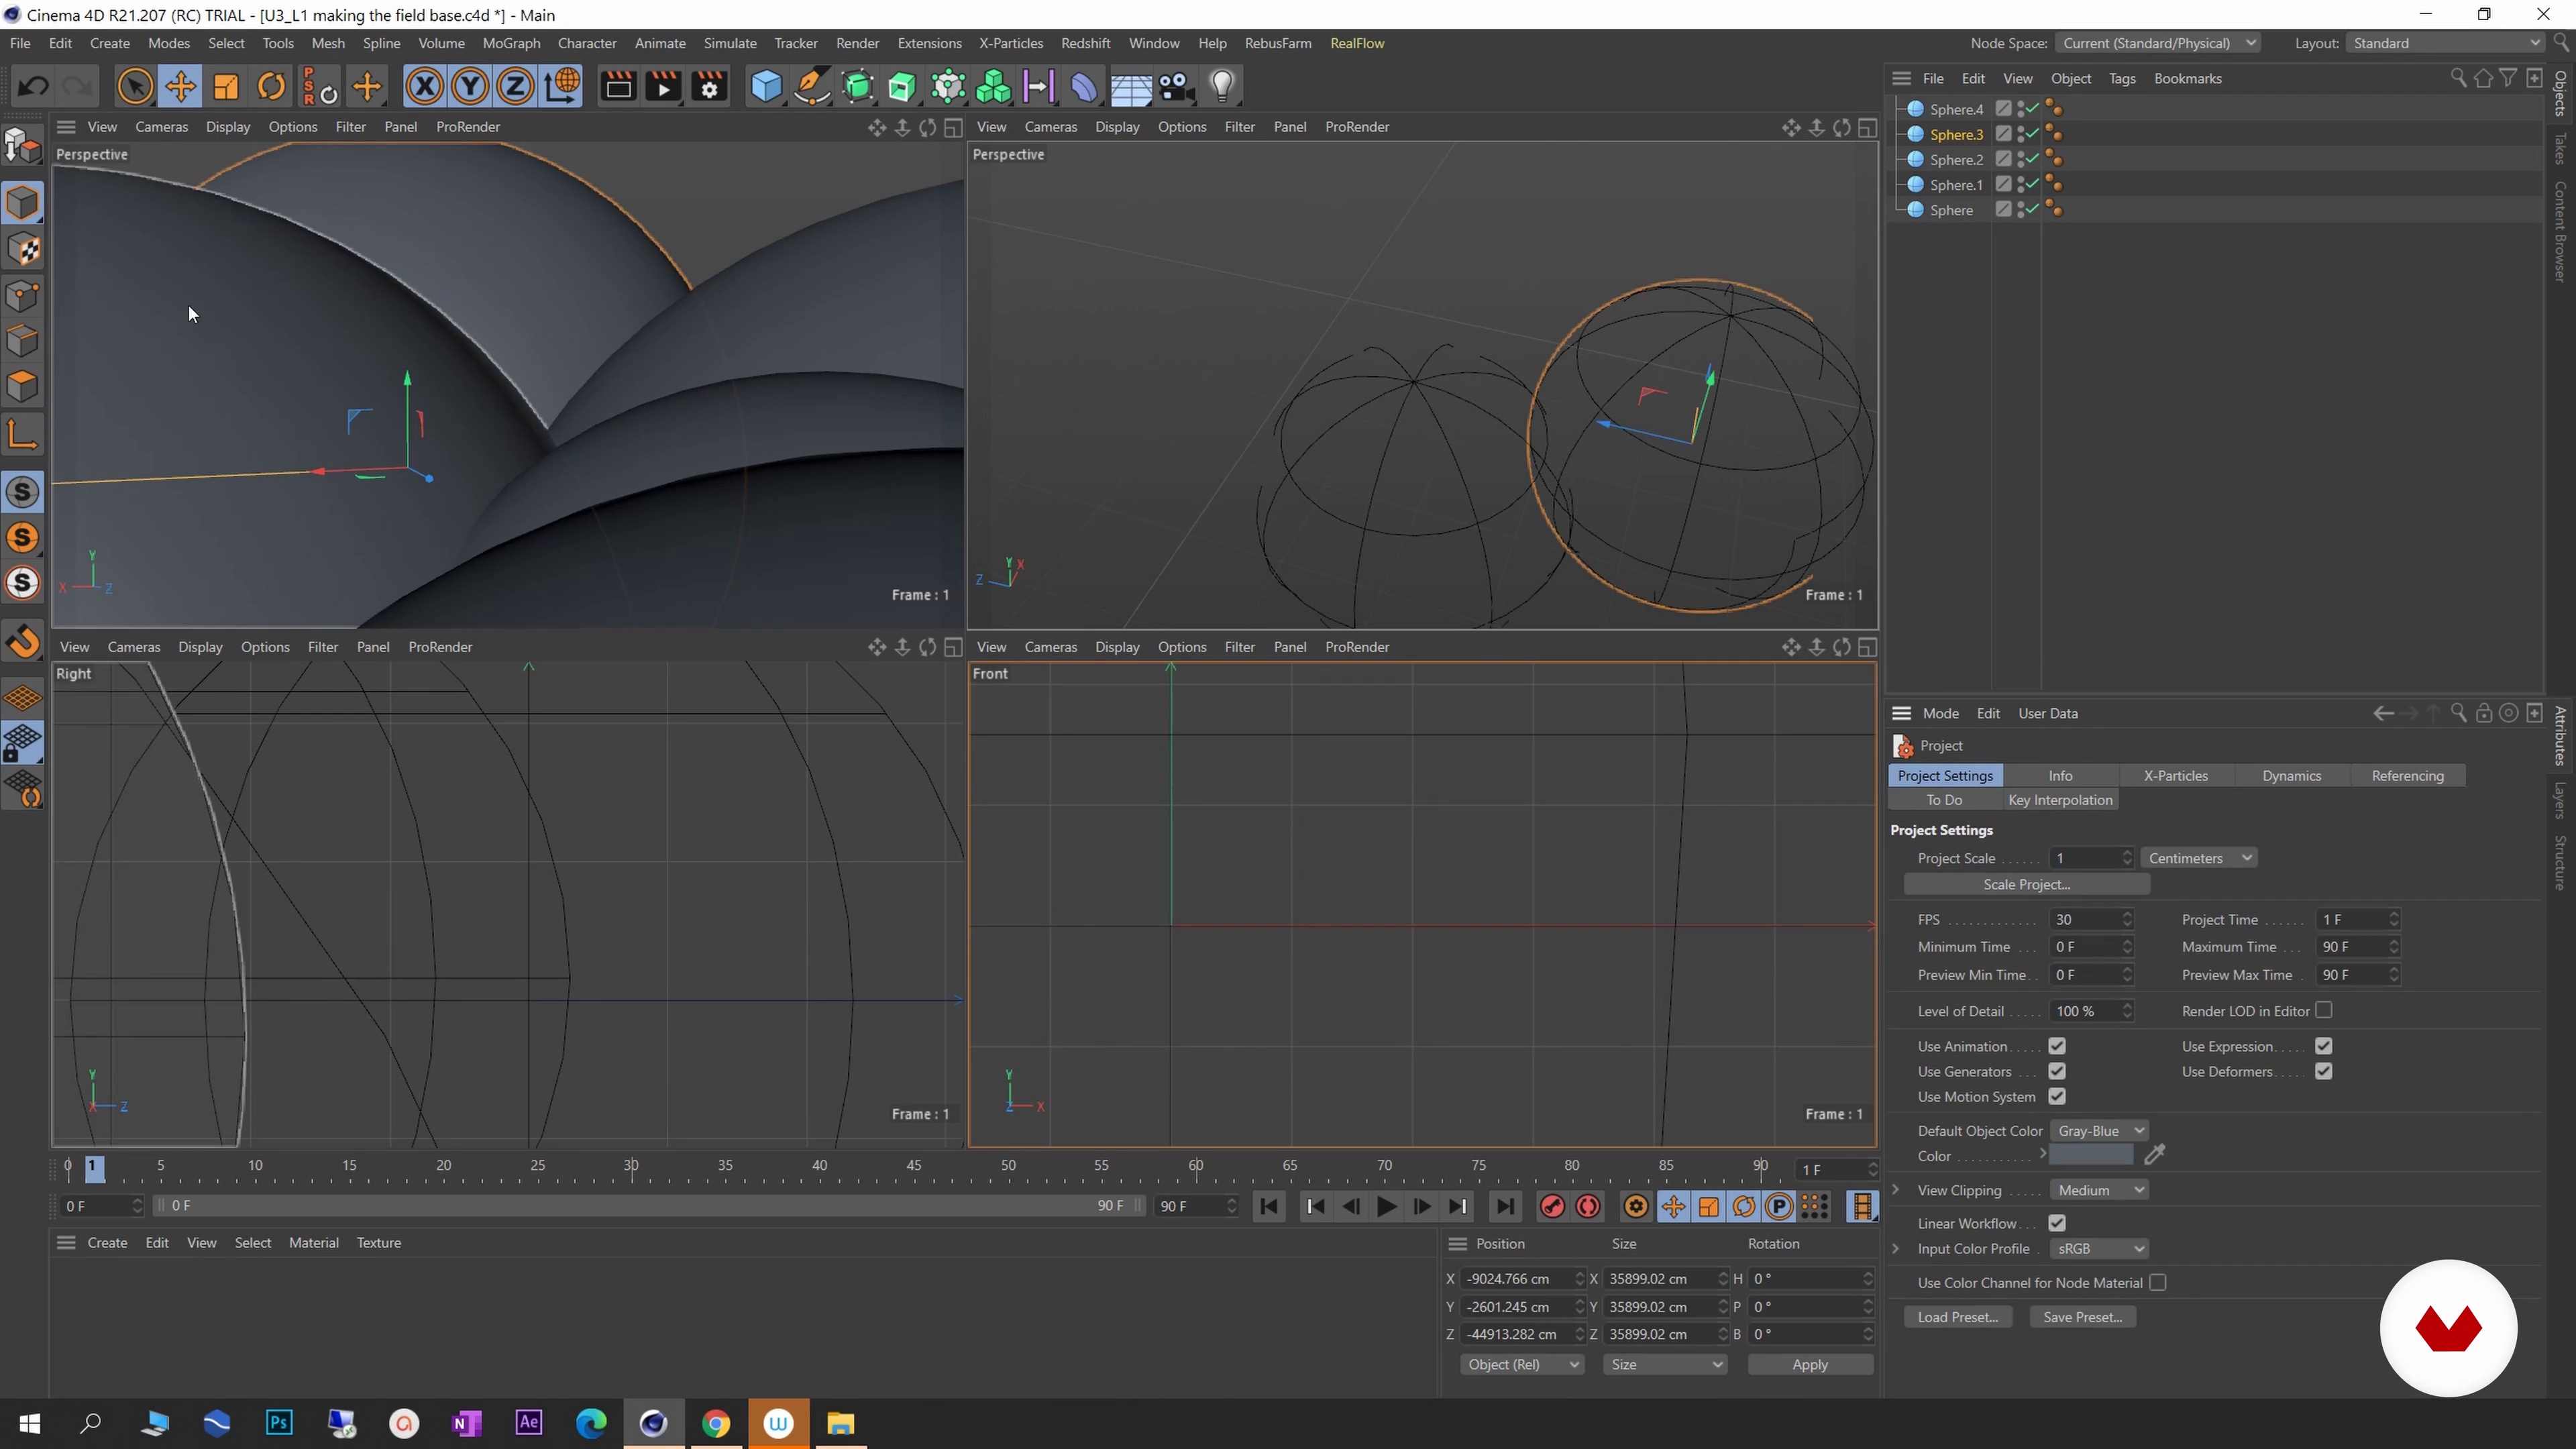This screenshot has height=1449, width=2576.
Task: Click the Undo arrow icon
Action: pos(33,87)
